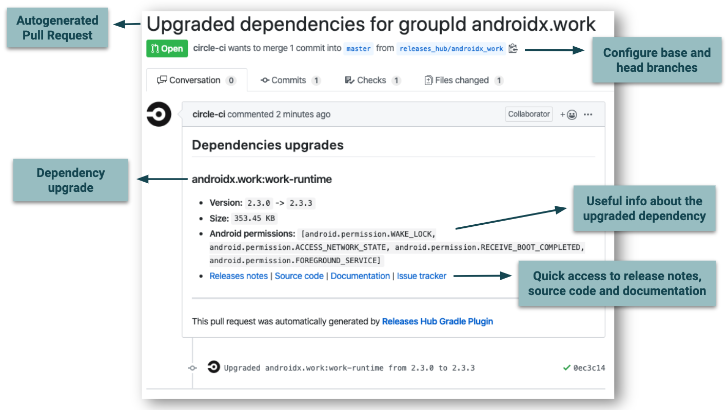Viewport: 728px width, 410px height.
Task: Open the Files changed tab
Action: [x=464, y=80]
